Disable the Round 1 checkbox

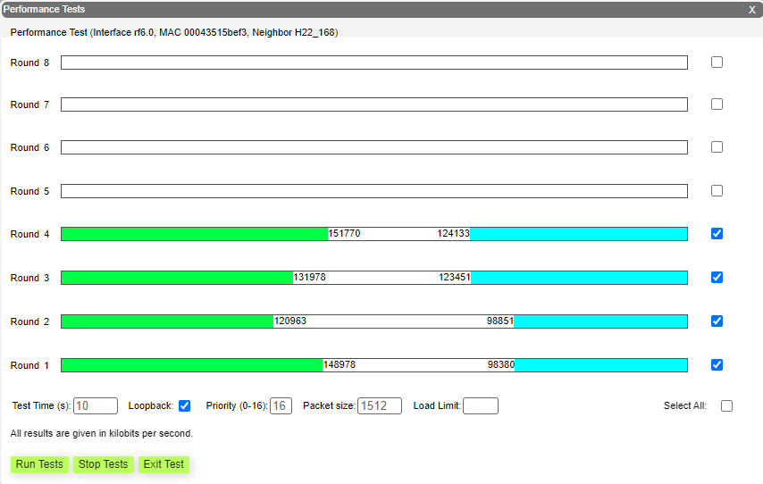tap(717, 365)
